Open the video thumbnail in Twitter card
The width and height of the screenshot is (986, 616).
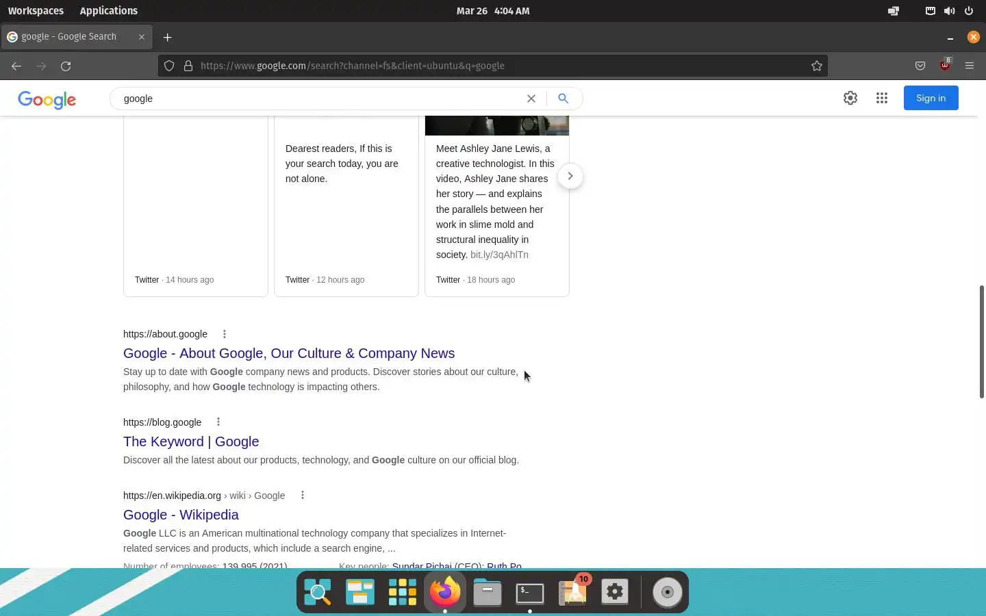pyautogui.click(x=497, y=125)
